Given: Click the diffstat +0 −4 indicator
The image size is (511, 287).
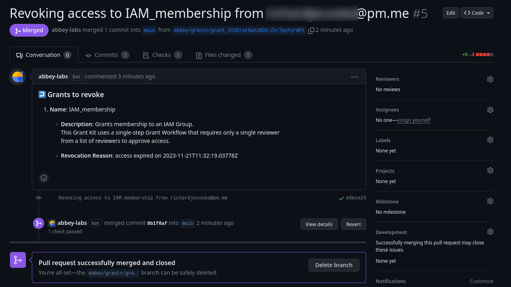Looking at the screenshot, I should 478,55.
